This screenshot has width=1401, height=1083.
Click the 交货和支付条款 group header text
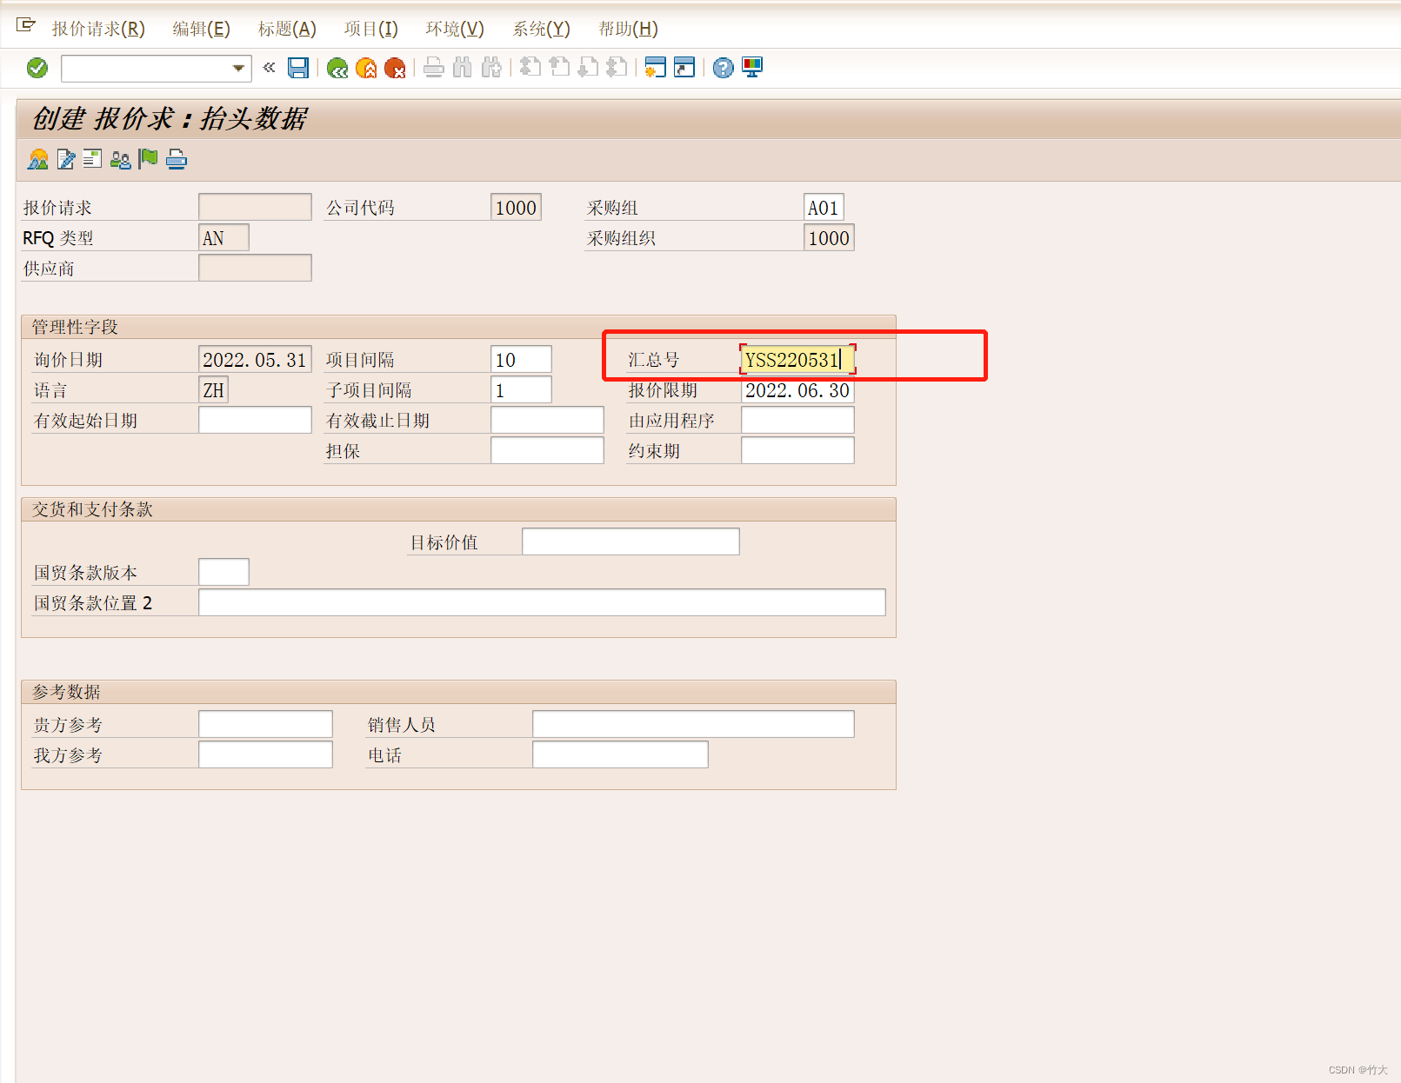pyautogui.click(x=92, y=509)
